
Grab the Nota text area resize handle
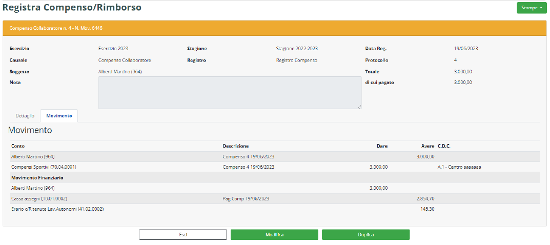(359, 107)
